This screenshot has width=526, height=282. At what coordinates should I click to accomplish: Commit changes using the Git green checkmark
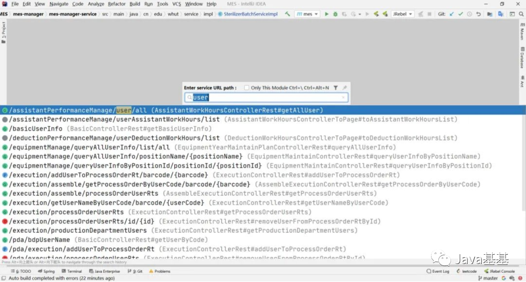click(461, 14)
